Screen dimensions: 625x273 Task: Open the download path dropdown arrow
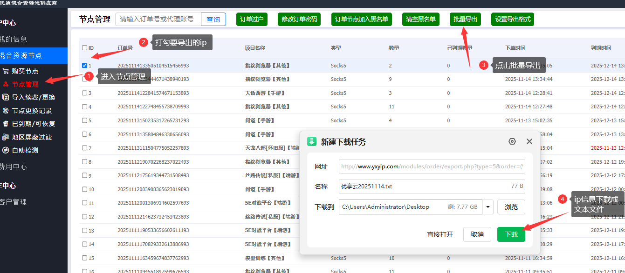[x=488, y=207]
